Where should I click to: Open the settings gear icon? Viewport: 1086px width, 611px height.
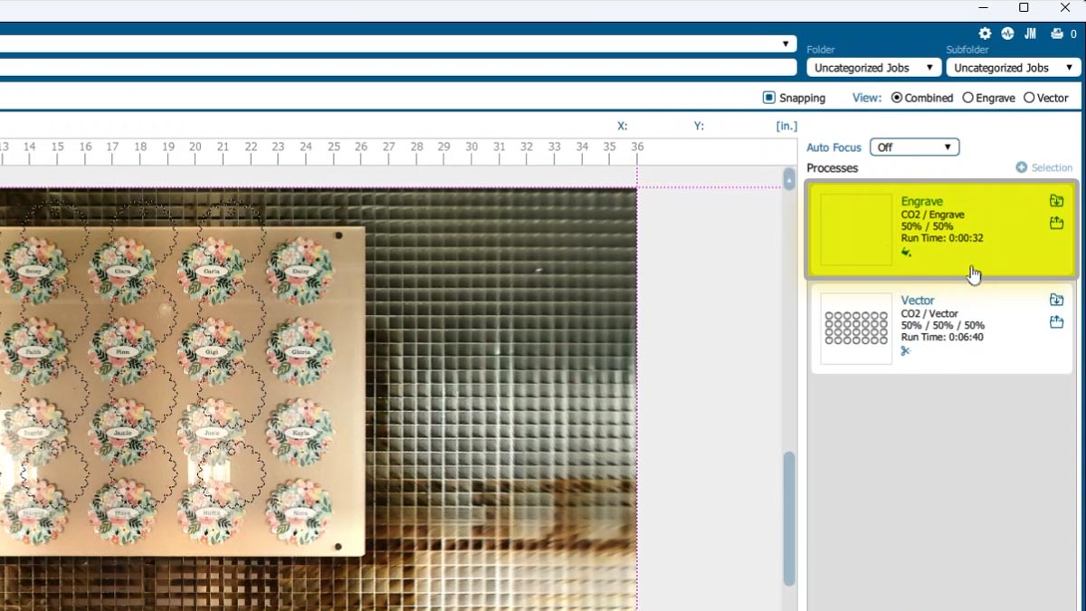click(985, 33)
